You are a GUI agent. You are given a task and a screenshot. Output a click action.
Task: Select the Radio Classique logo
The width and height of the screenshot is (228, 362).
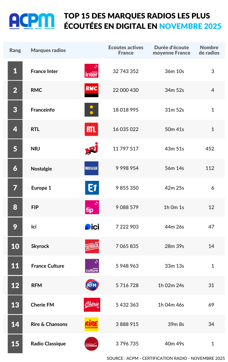[91, 344]
